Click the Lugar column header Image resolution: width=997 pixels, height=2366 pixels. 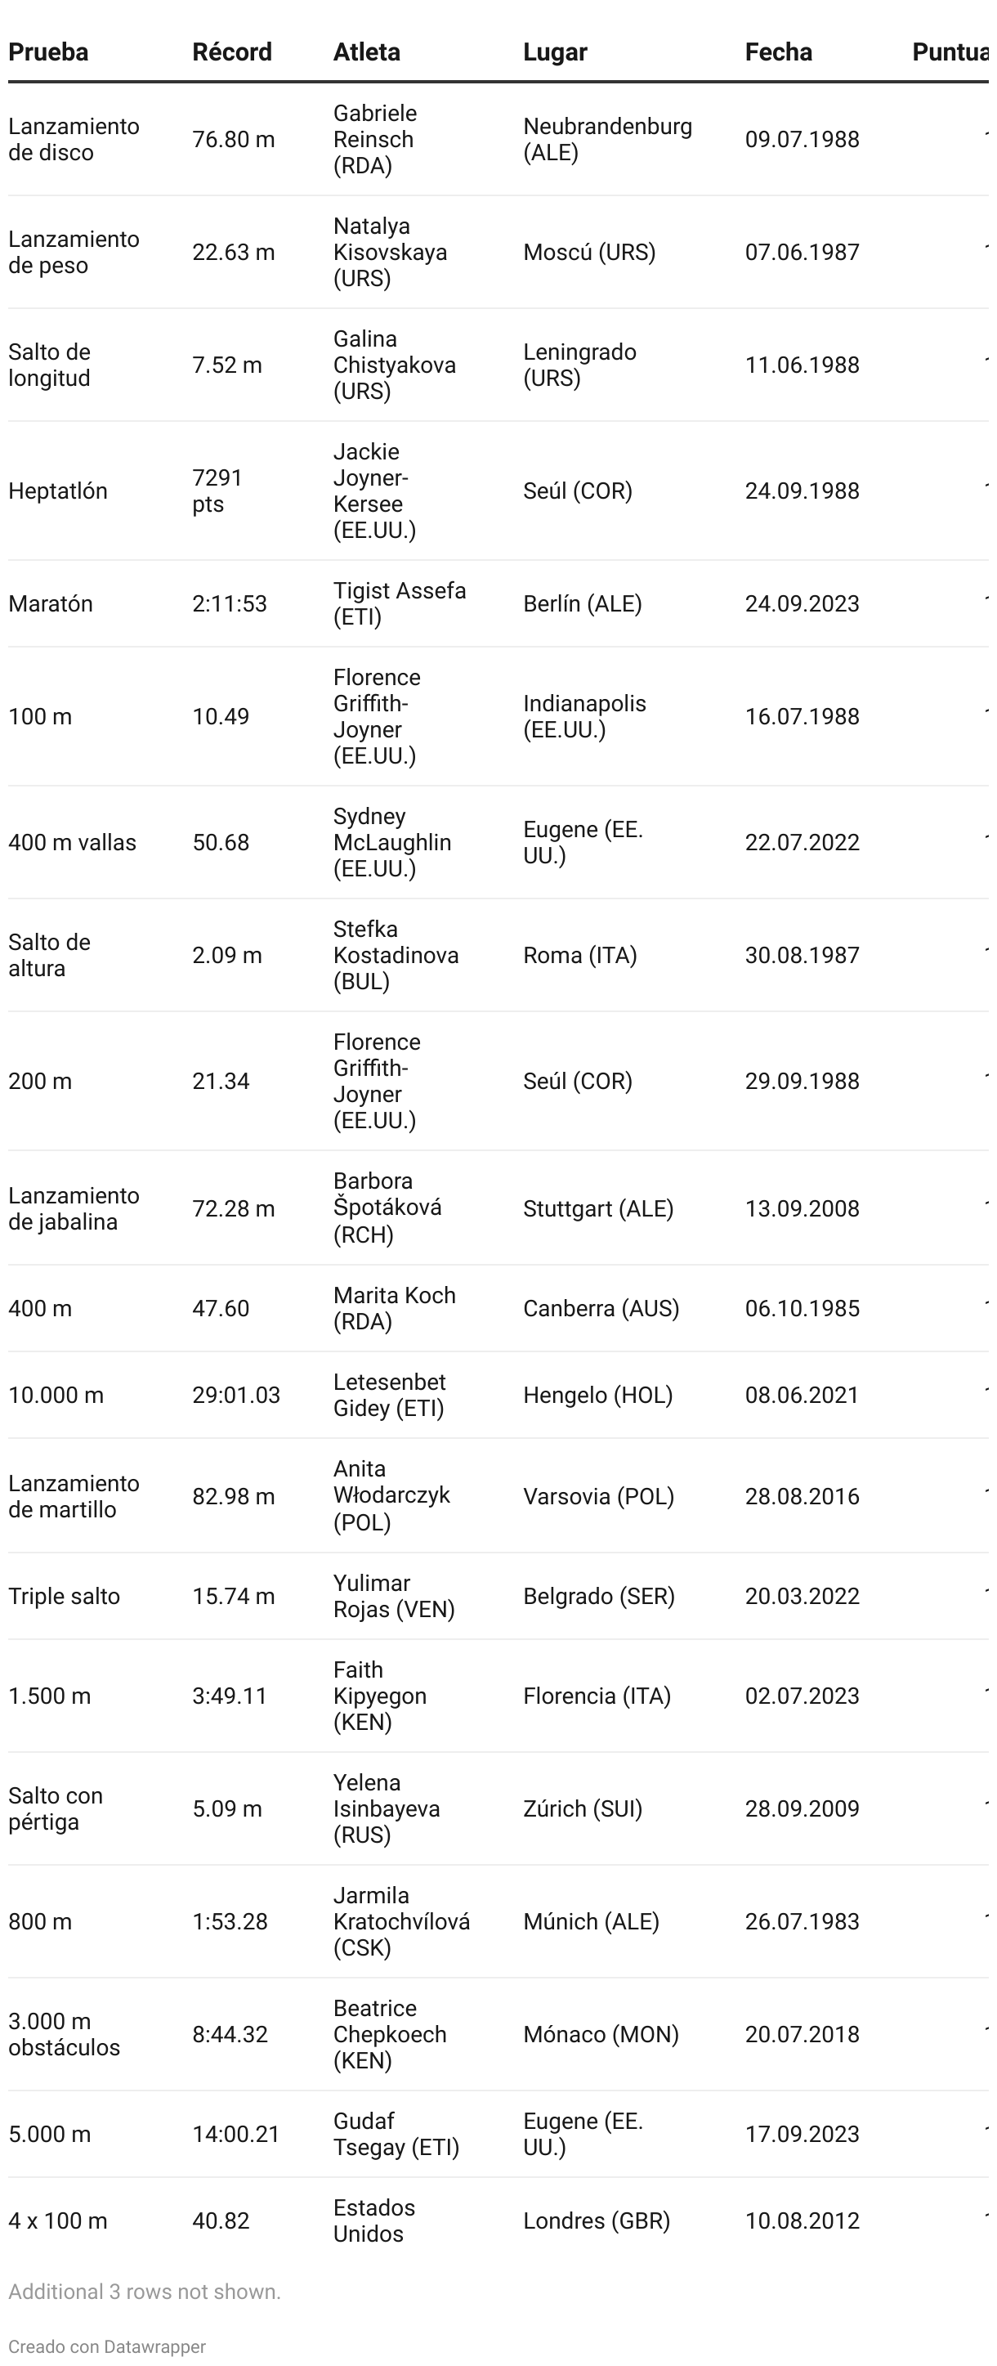click(x=556, y=52)
